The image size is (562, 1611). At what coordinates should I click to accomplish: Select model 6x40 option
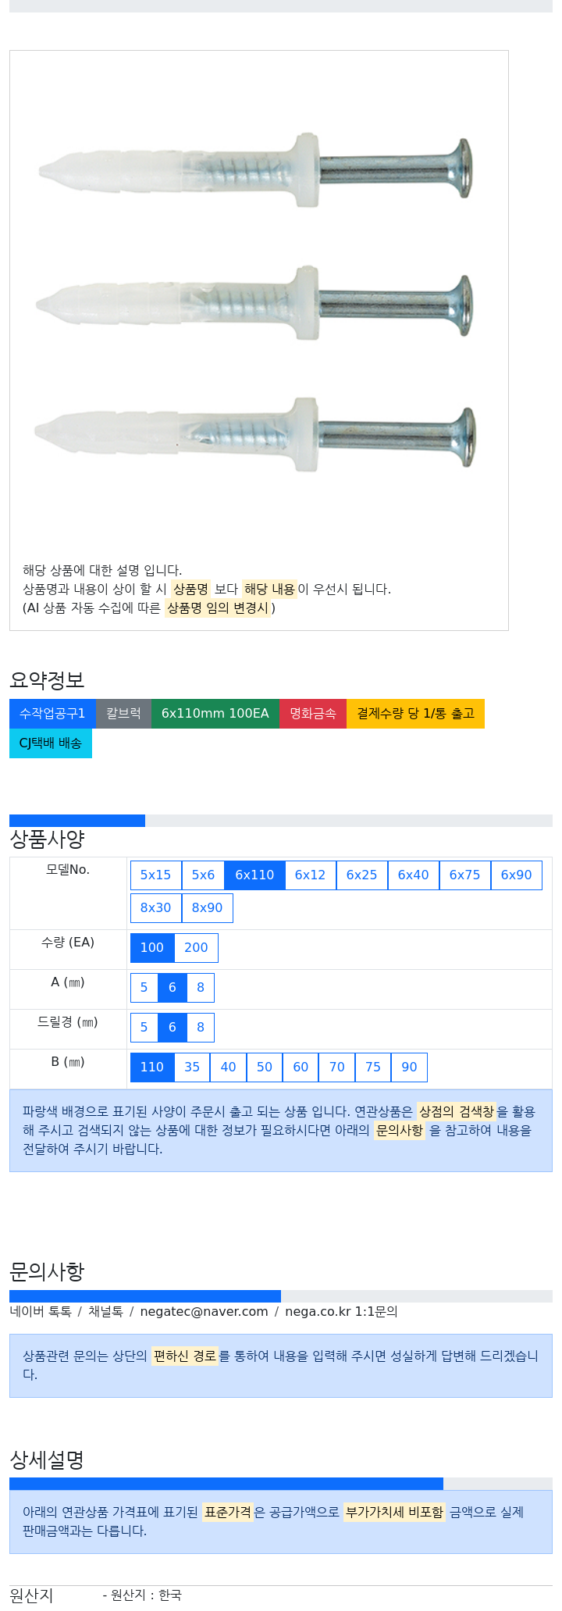click(x=413, y=875)
